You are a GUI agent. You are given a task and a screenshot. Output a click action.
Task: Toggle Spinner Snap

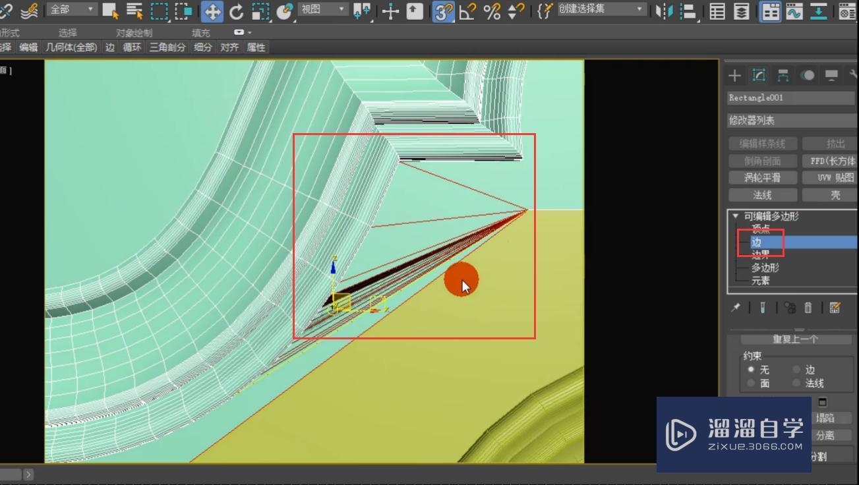516,11
